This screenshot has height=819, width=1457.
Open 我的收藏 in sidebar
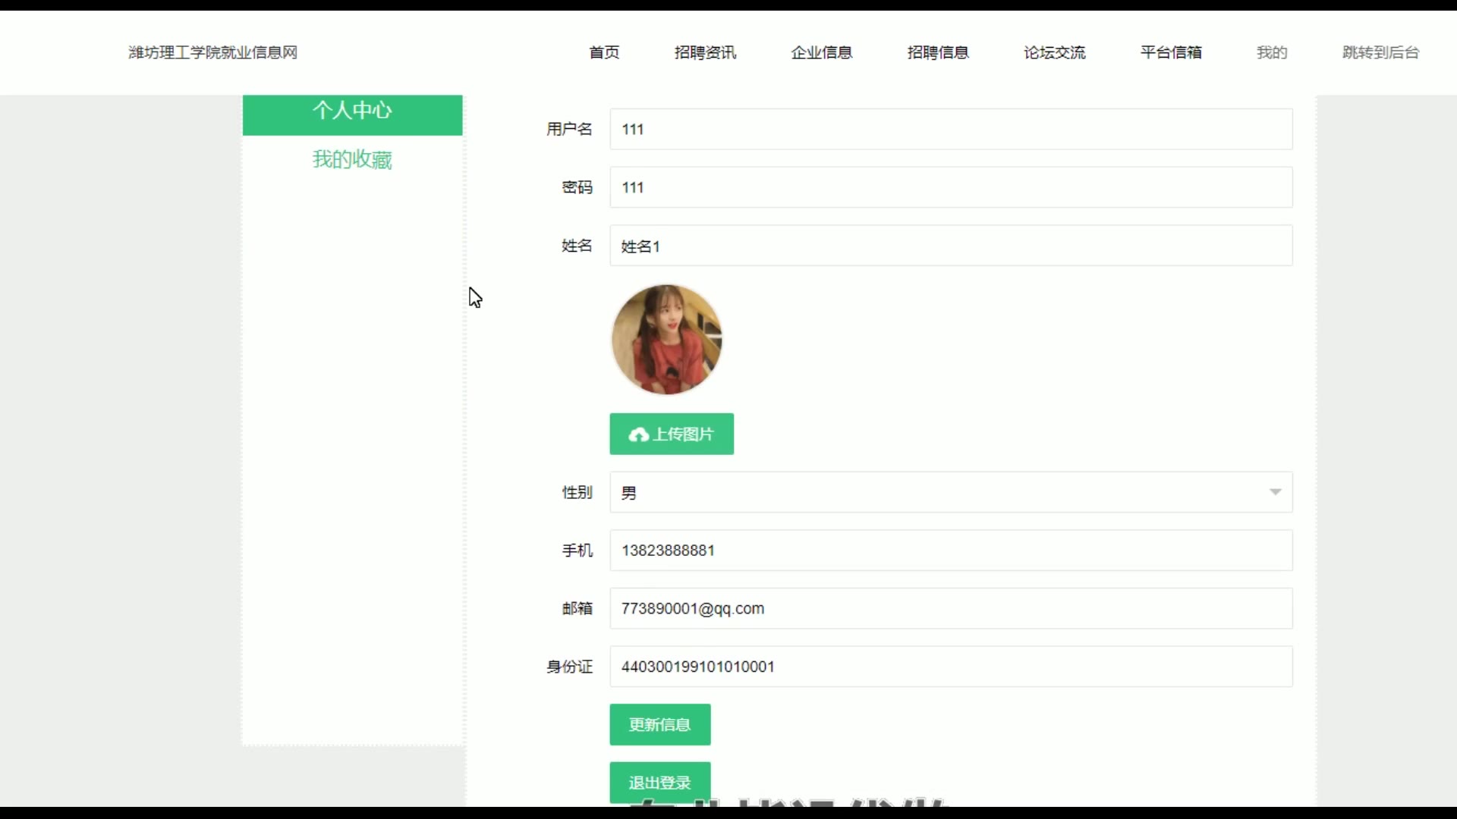click(352, 159)
